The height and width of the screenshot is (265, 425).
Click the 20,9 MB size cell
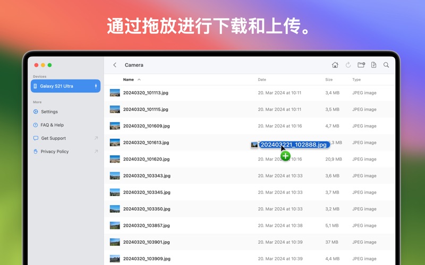334,159
